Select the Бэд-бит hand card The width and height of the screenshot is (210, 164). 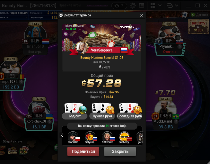tap(74, 111)
